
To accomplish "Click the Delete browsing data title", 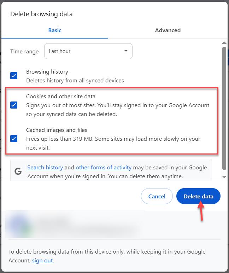I will (41, 14).
